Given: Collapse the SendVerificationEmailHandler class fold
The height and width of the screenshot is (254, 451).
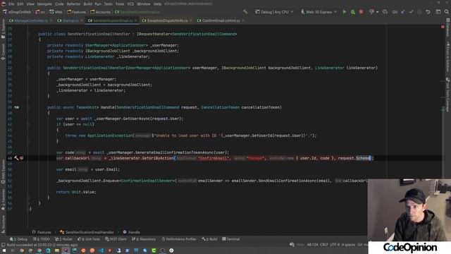Looking at the screenshot, I should 28,34.
